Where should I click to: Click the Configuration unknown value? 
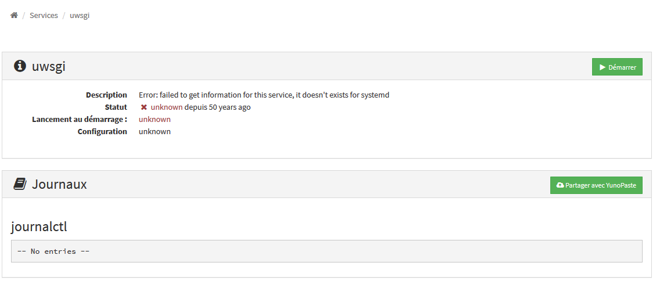[x=154, y=131]
